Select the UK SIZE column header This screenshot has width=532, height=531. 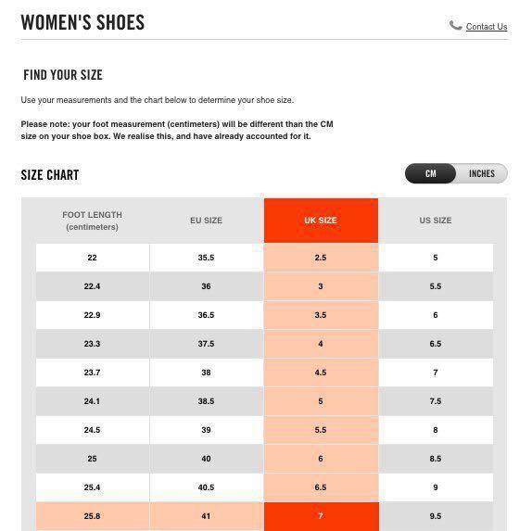click(x=321, y=221)
